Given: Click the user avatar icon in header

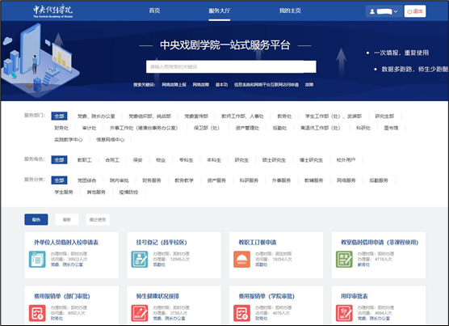Looking at the screenshot, I should [x=372, y=11].
